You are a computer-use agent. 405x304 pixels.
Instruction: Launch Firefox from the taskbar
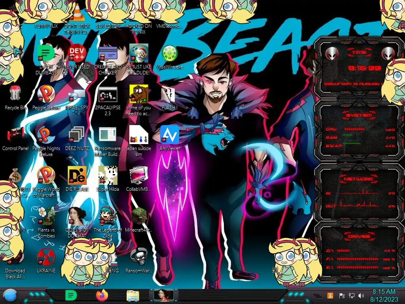102,295
